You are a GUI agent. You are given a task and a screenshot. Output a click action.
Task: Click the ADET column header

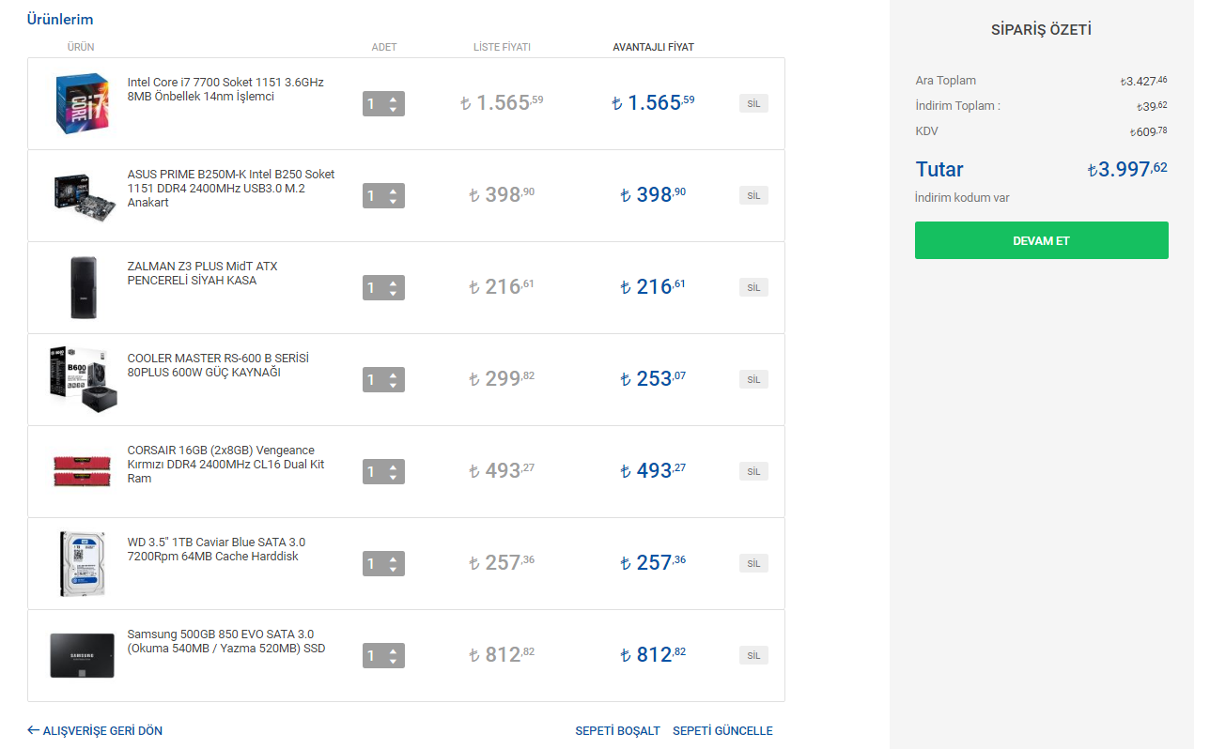384,47
